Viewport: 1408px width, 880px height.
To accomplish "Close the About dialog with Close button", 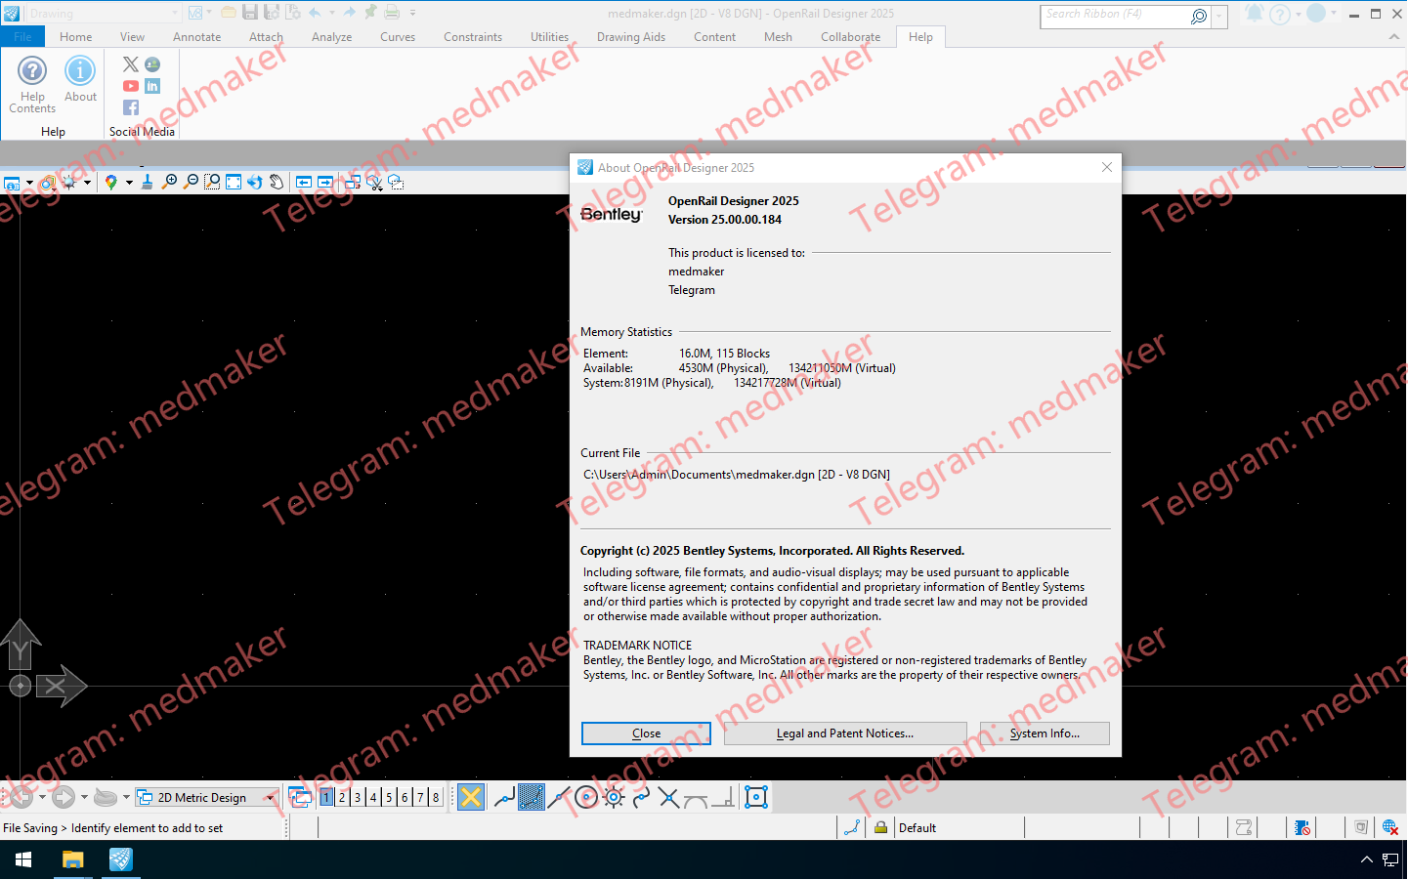I will 646,733.
